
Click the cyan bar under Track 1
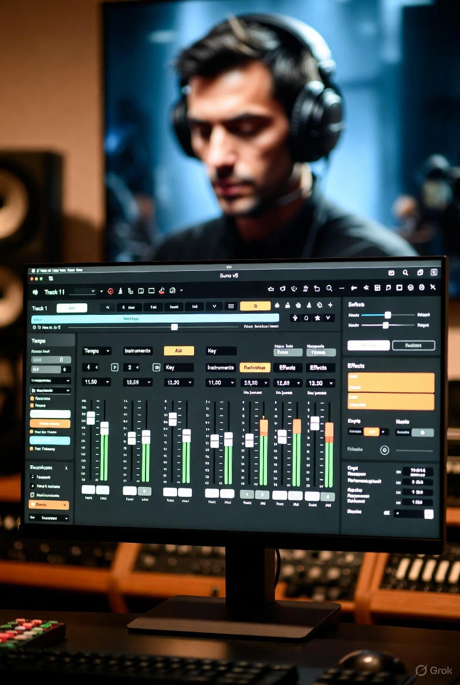155,318
